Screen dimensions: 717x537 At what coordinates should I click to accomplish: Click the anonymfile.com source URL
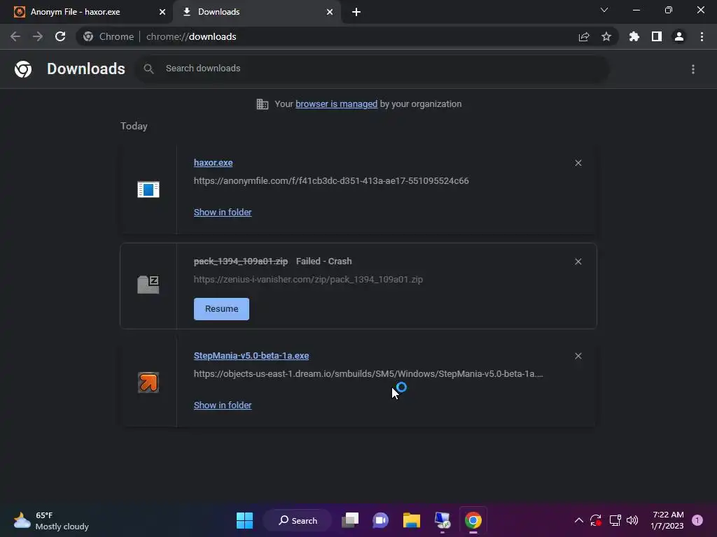click(x=331, y=181)
